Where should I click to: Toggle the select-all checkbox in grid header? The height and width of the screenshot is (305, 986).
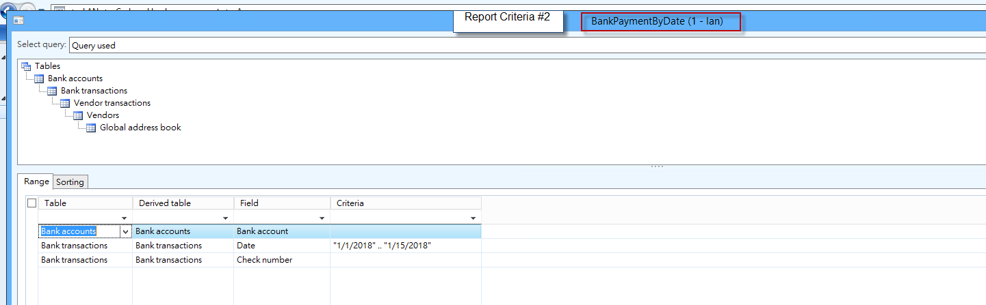coord(31,203)
